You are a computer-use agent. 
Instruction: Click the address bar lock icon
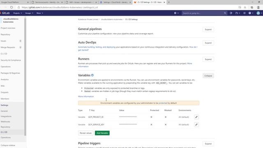18,7
